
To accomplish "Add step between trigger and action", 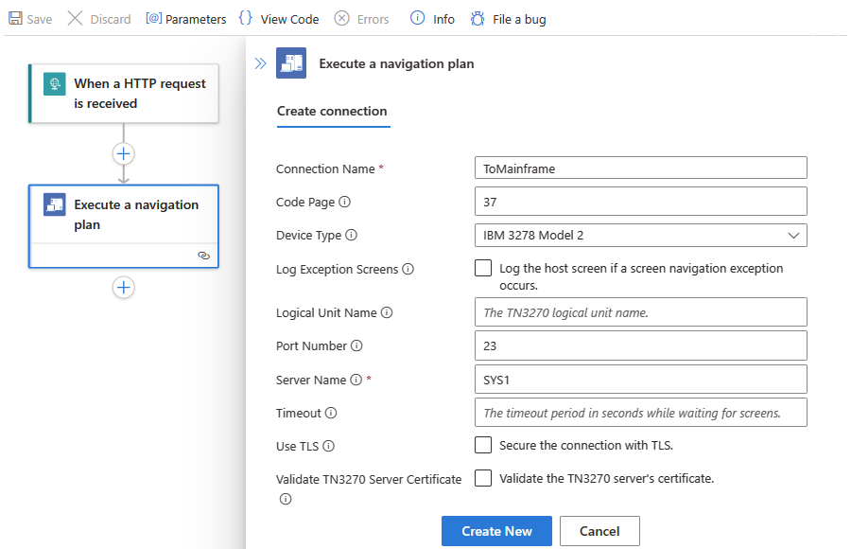I will (124, 154).
